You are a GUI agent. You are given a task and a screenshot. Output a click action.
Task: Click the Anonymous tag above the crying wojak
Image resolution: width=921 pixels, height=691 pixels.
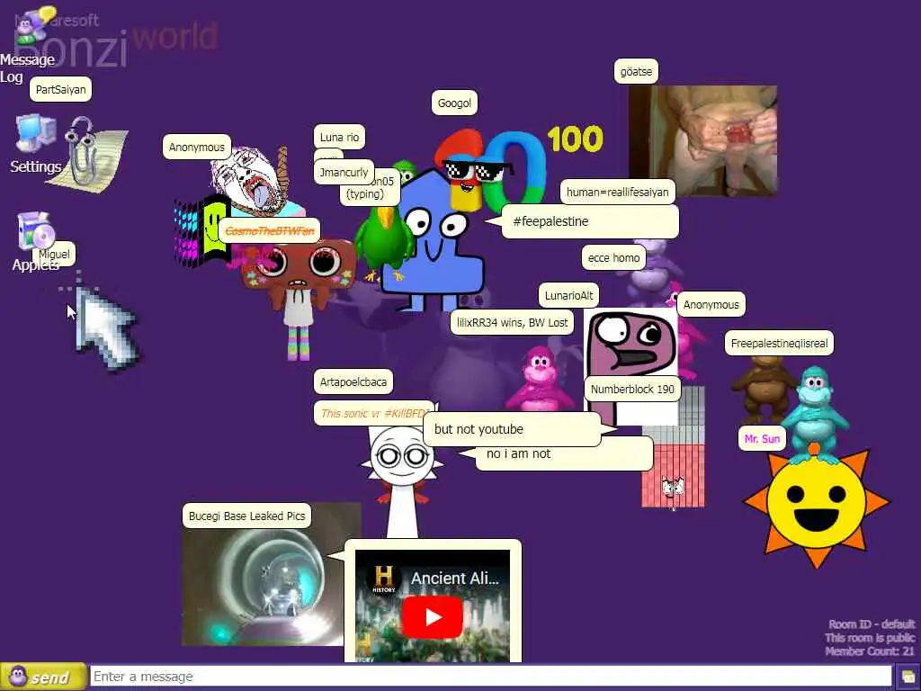pyautogui.click(x=197, y=147)
